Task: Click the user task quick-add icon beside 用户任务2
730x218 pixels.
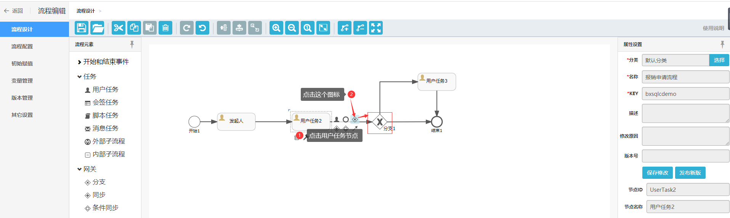Action: tap(337, 119)
